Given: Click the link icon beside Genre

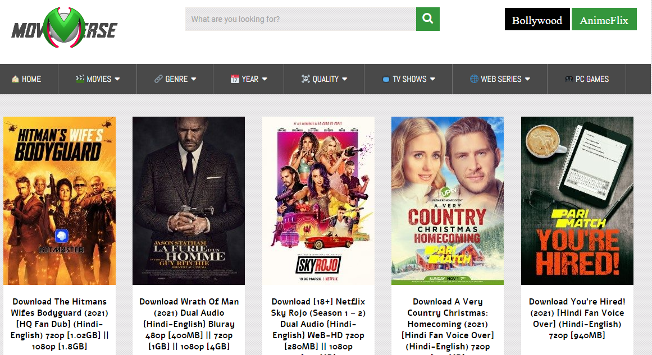Looking at the screenshot, I should click(x=158, y=79).
